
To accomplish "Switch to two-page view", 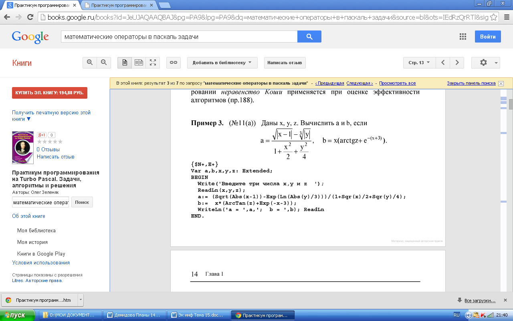I will coord(139,63).
